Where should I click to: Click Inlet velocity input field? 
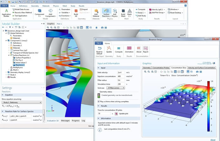121,72
